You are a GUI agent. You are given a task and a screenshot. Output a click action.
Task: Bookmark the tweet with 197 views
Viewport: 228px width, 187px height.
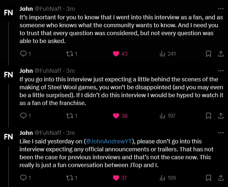208,116
